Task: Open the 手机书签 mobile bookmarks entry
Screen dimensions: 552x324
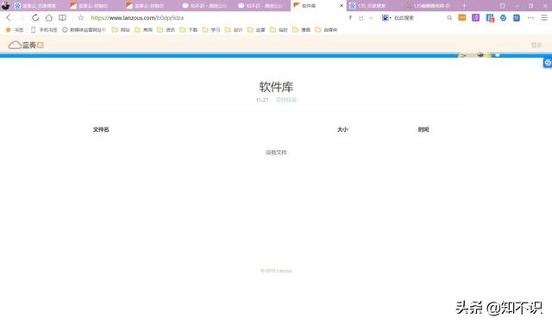Action: coord(44,30)
